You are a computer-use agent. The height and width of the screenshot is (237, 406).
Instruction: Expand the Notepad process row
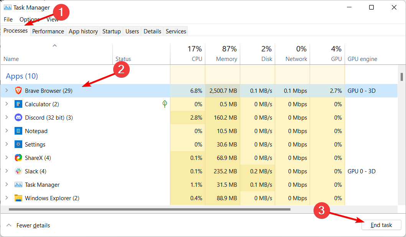click(7, 131)
